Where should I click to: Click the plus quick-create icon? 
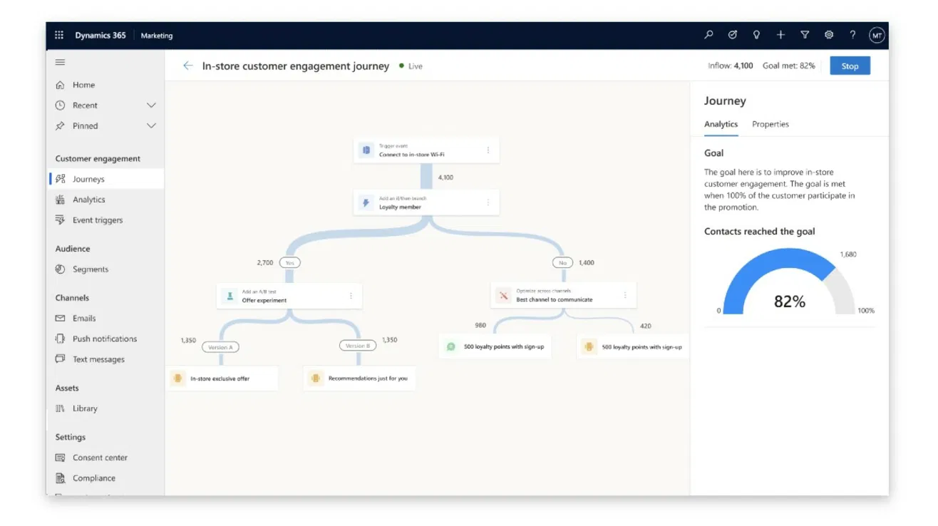(780, 35)
